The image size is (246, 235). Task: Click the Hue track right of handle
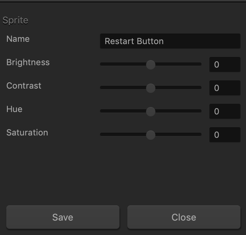click(x=178, y=111)
